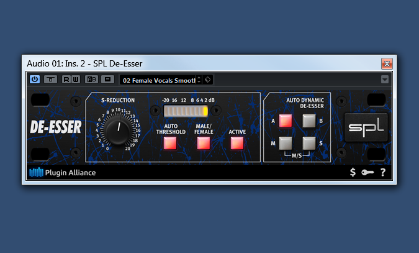Switch the A/B settings comparison button

[x=91, y=80]
